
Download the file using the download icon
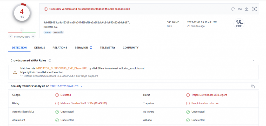click(x=247, y=9)
